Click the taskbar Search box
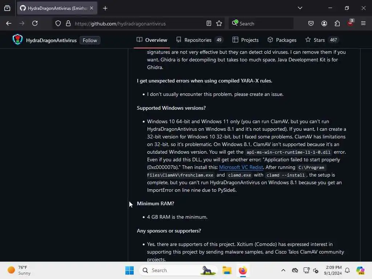 tap(178, 270)
